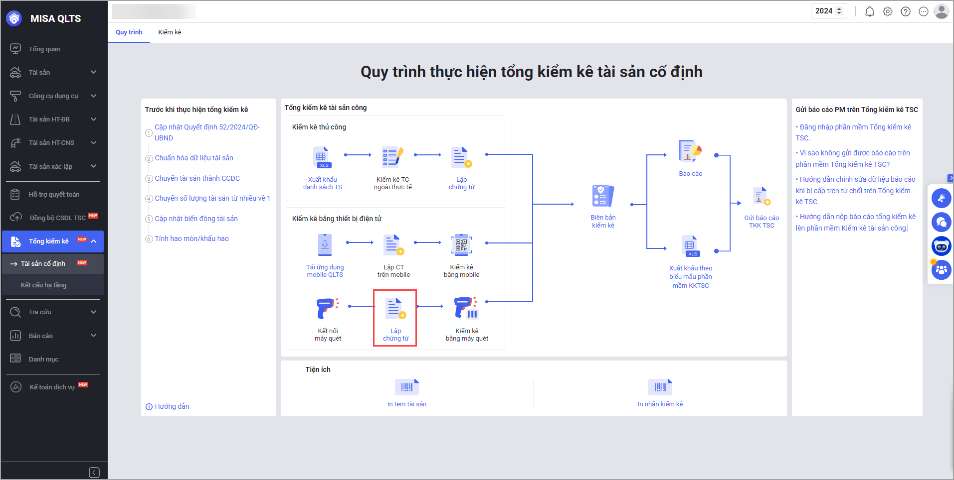Viewport: 954px width, 480px height.
Task: Click the help question mark icon
Action: tap(906, 11)
